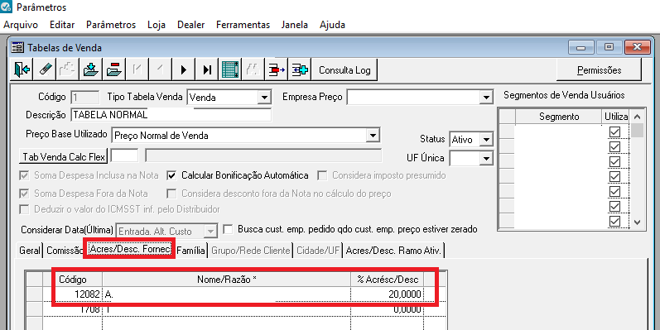Click the Nome/Razão column header
This screenshot has height=330, width=660.
[x=226, y=280]
